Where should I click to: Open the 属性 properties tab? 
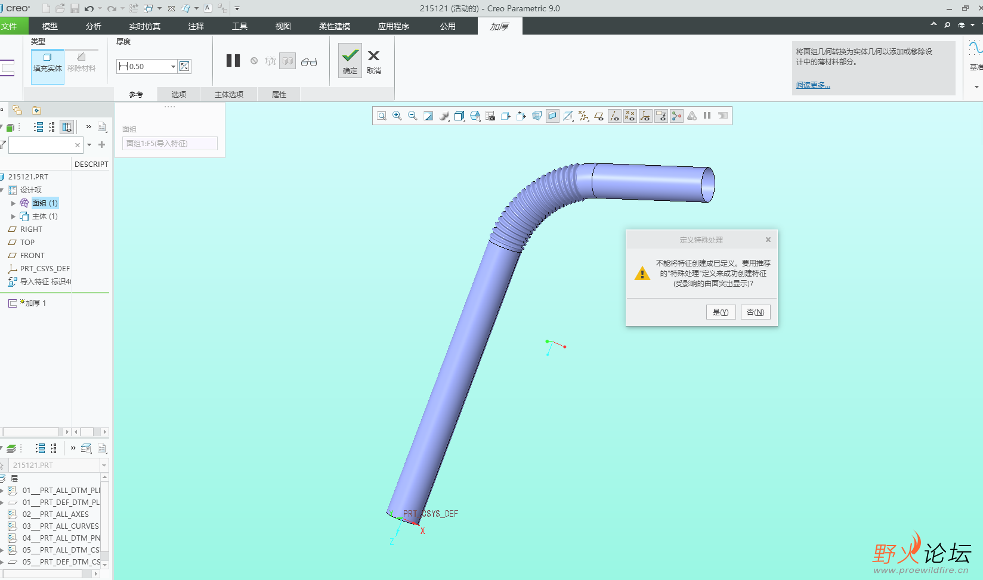tap(279, 94)
